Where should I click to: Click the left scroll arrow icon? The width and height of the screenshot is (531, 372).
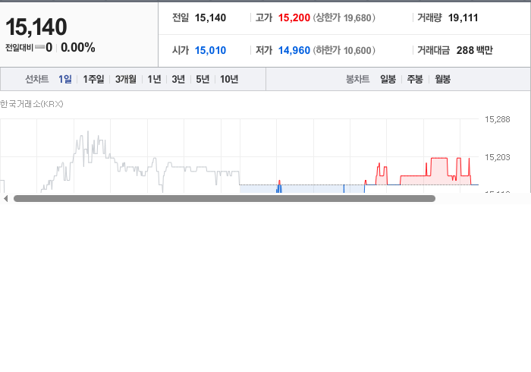(x=5, y=199)
